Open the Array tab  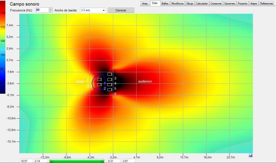point(145,3)
